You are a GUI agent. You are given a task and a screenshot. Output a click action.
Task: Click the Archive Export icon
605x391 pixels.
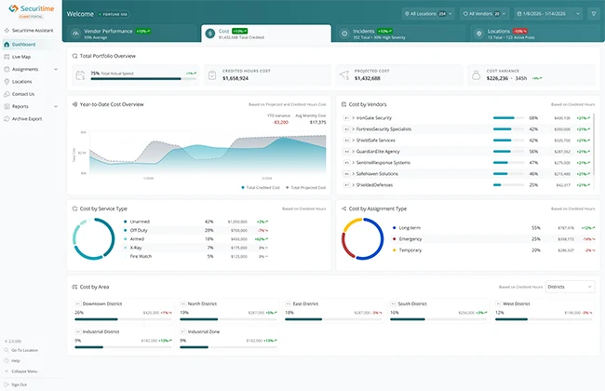pyautogui.click(x=7, y=119)
